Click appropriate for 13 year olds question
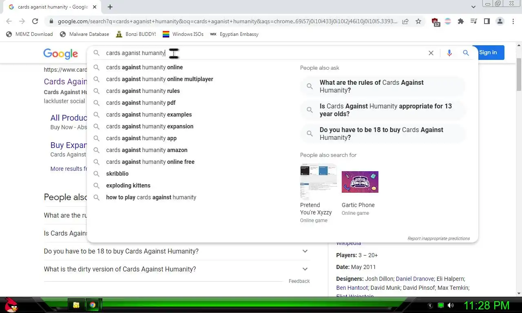522x313 pixels. tap(383, 110)
